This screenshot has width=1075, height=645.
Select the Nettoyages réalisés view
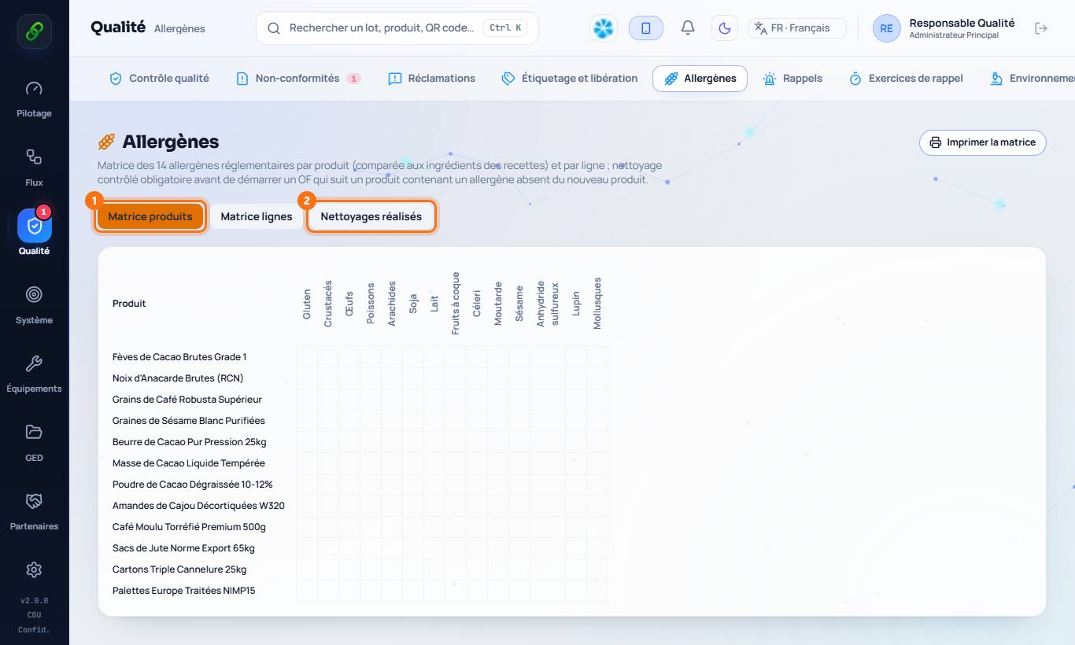[371, 216]
